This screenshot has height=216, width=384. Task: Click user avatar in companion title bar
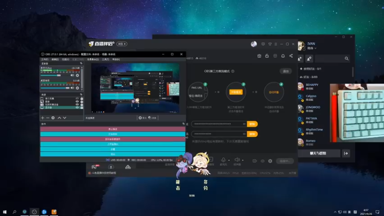pos(254,44)
